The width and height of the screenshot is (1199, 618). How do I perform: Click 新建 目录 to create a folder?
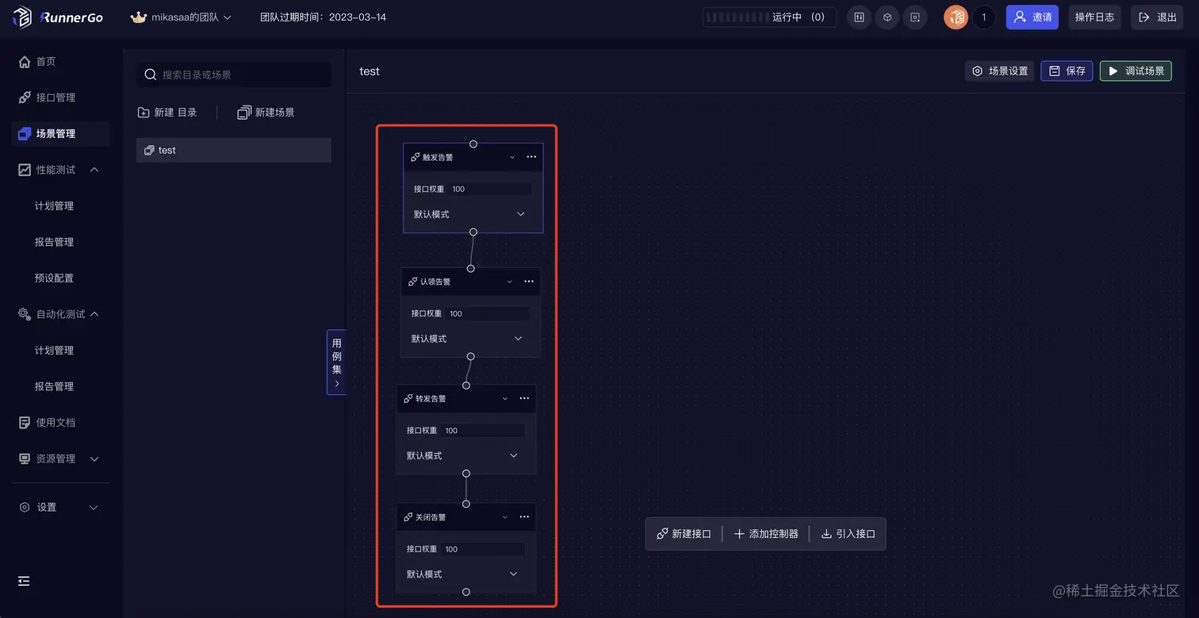[167, 113]
